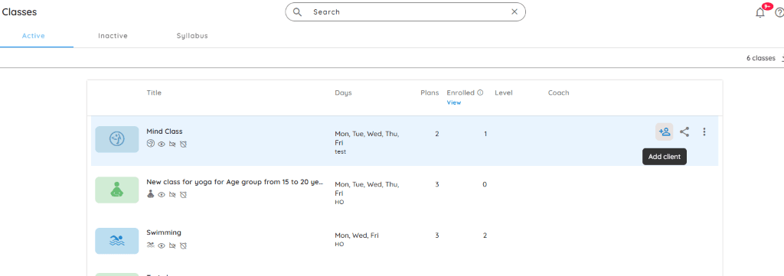Open the Swimming class thumbnail
The height and width of the screenshot is (276, 784).
(x=117, y=241)
